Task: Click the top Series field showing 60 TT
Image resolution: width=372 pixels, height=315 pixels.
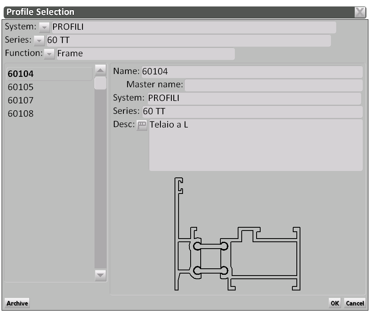Action: point(188,40)
